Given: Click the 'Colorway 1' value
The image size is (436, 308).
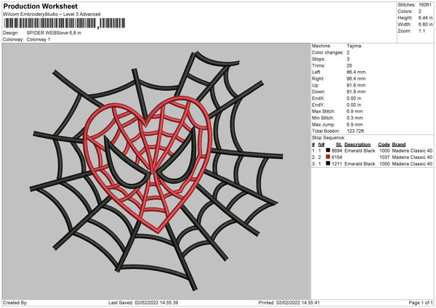Looking at the screenshot, I should point(39,39).
